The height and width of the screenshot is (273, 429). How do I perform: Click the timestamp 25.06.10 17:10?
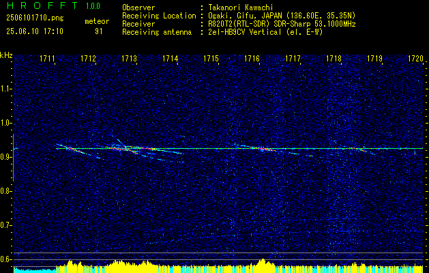point(35,31)
